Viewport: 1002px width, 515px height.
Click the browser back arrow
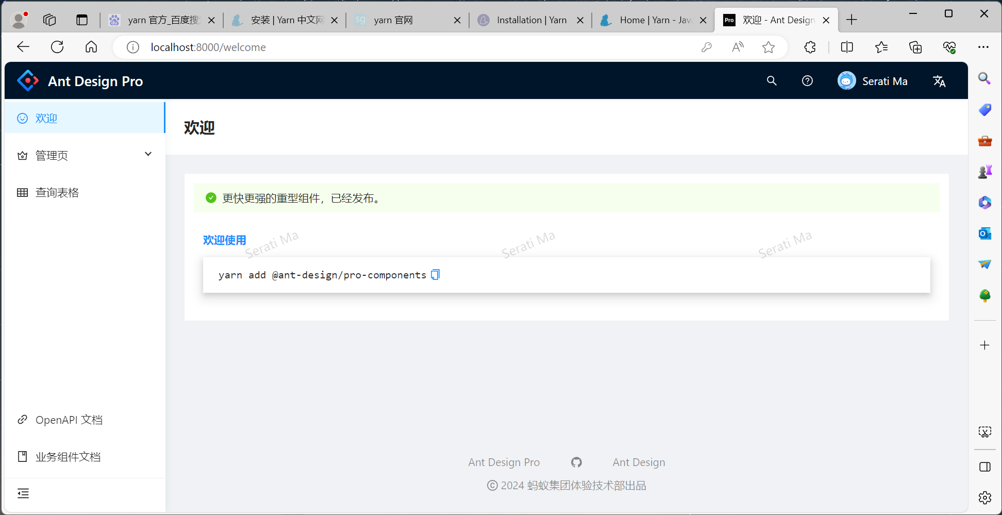tap(23, 47)
